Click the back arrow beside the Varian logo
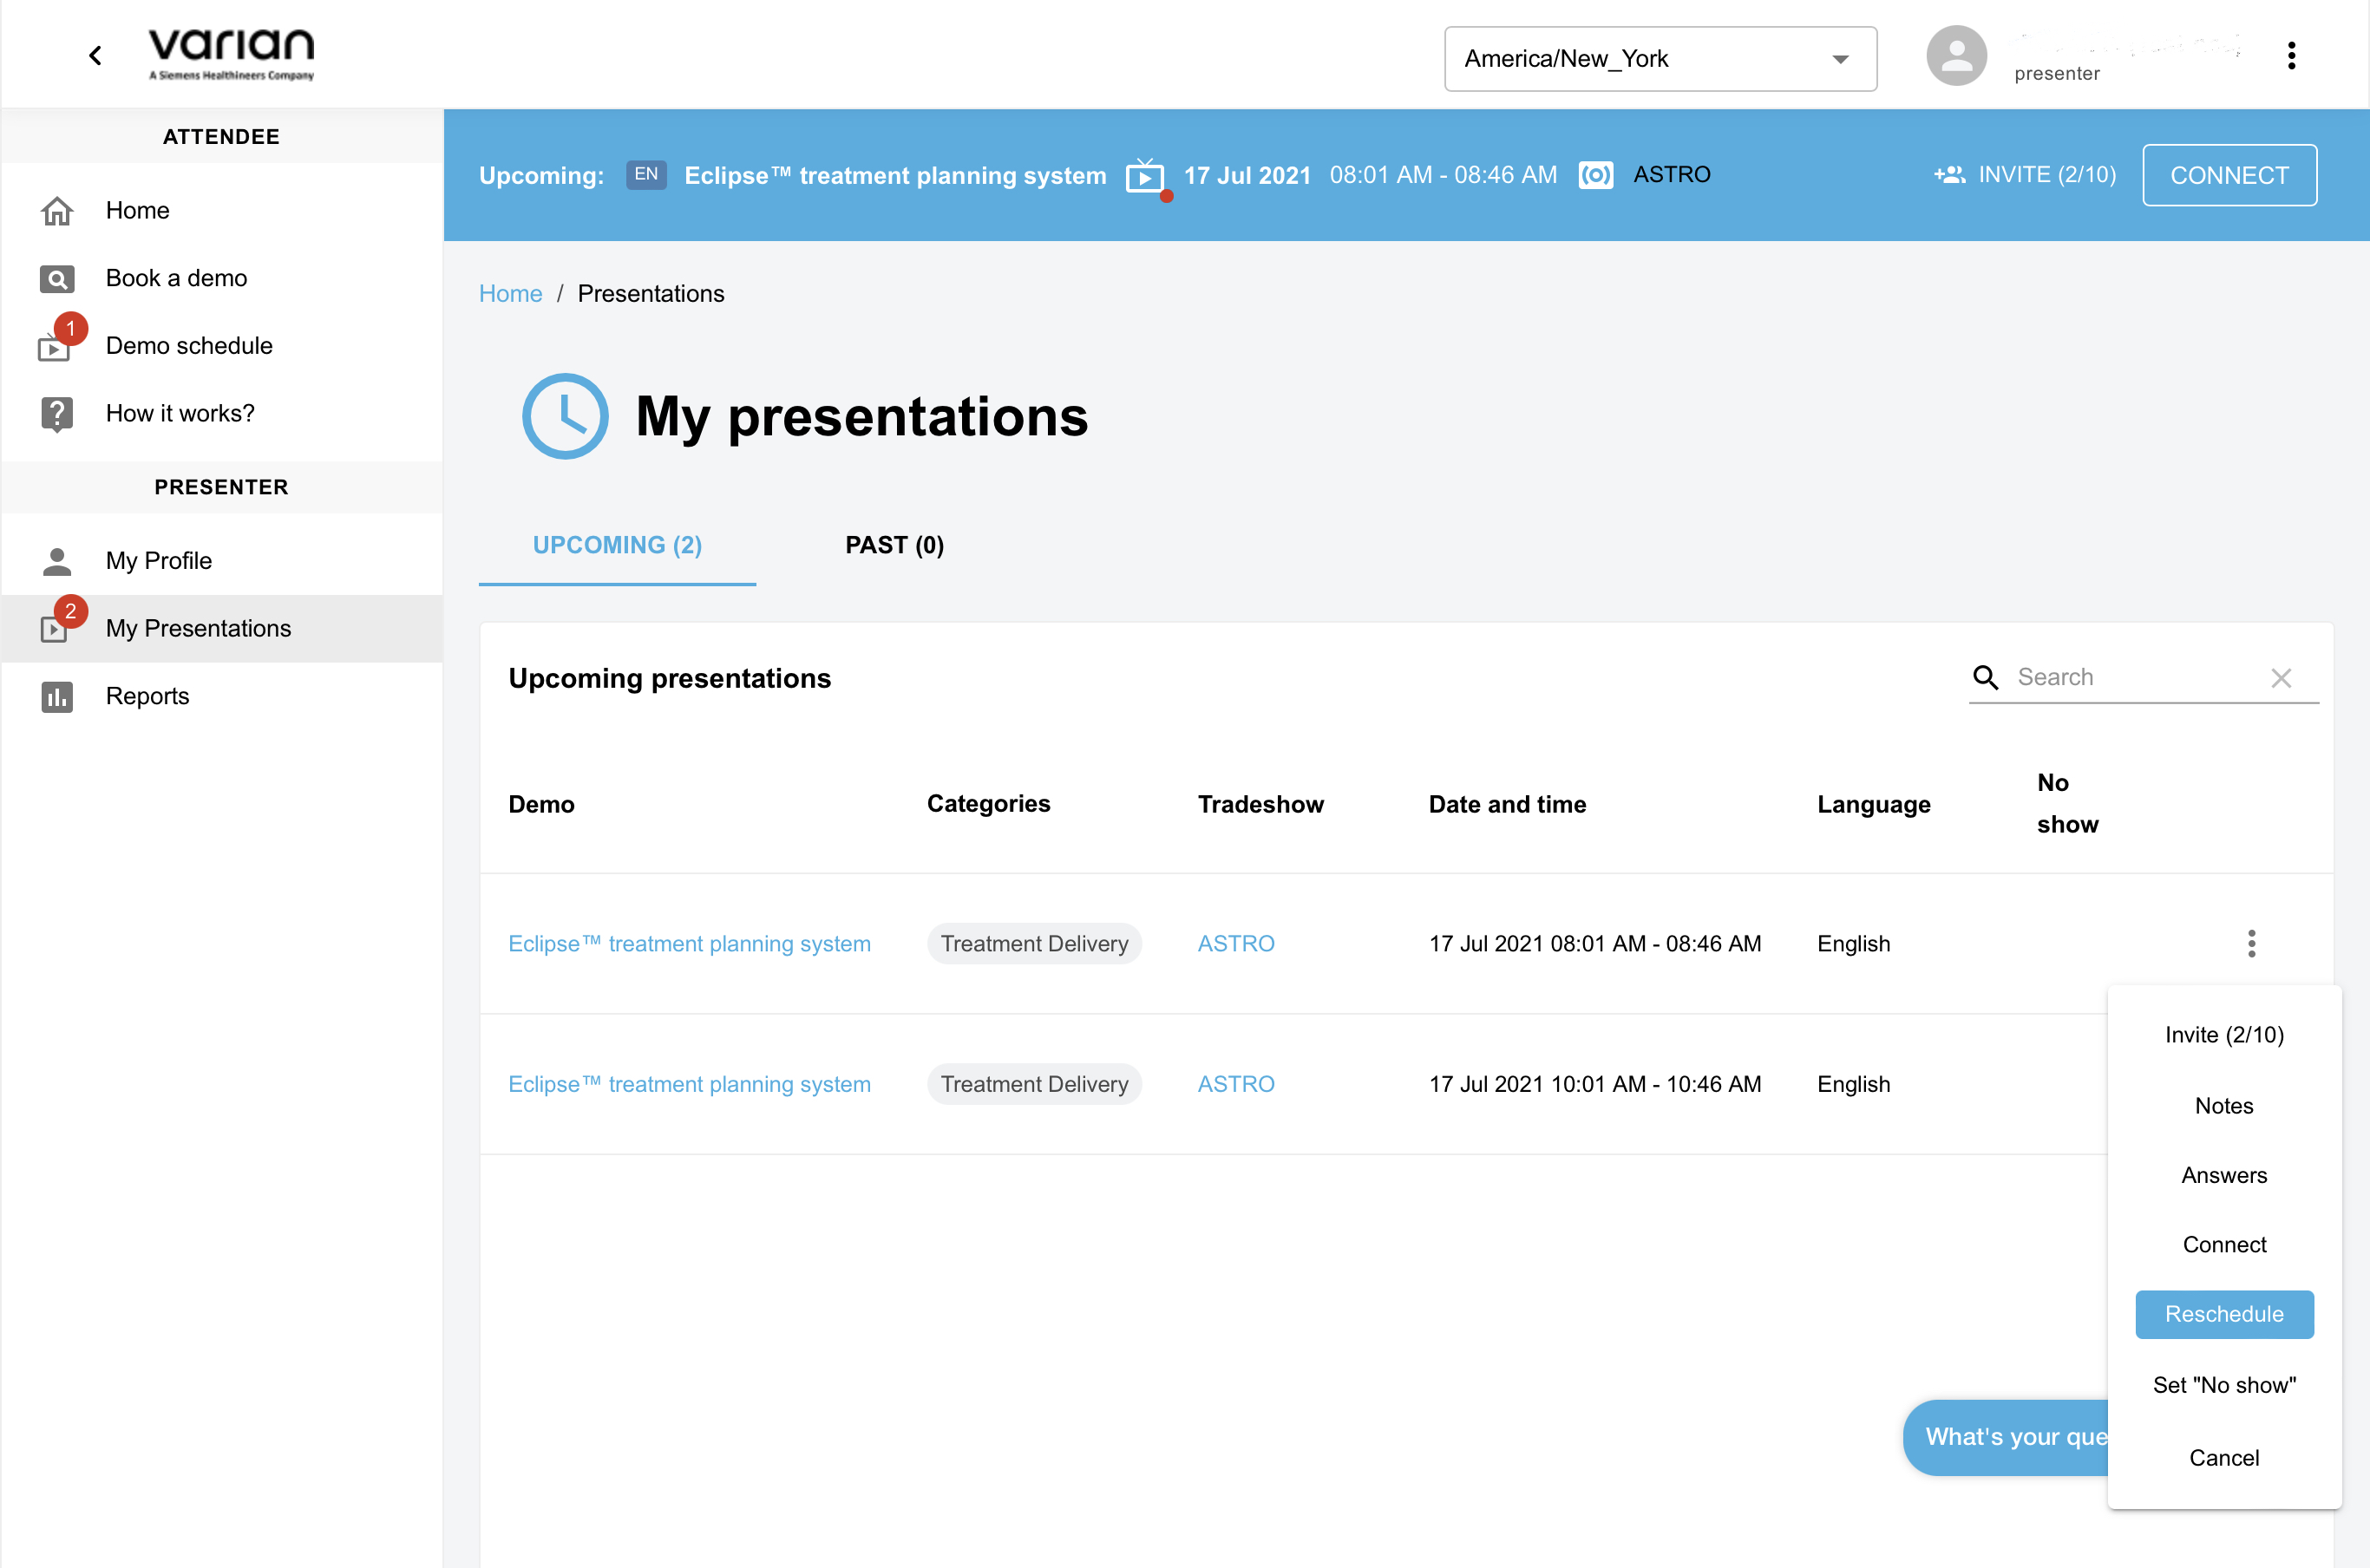The image size is (2370, 1568). point(95,56)
